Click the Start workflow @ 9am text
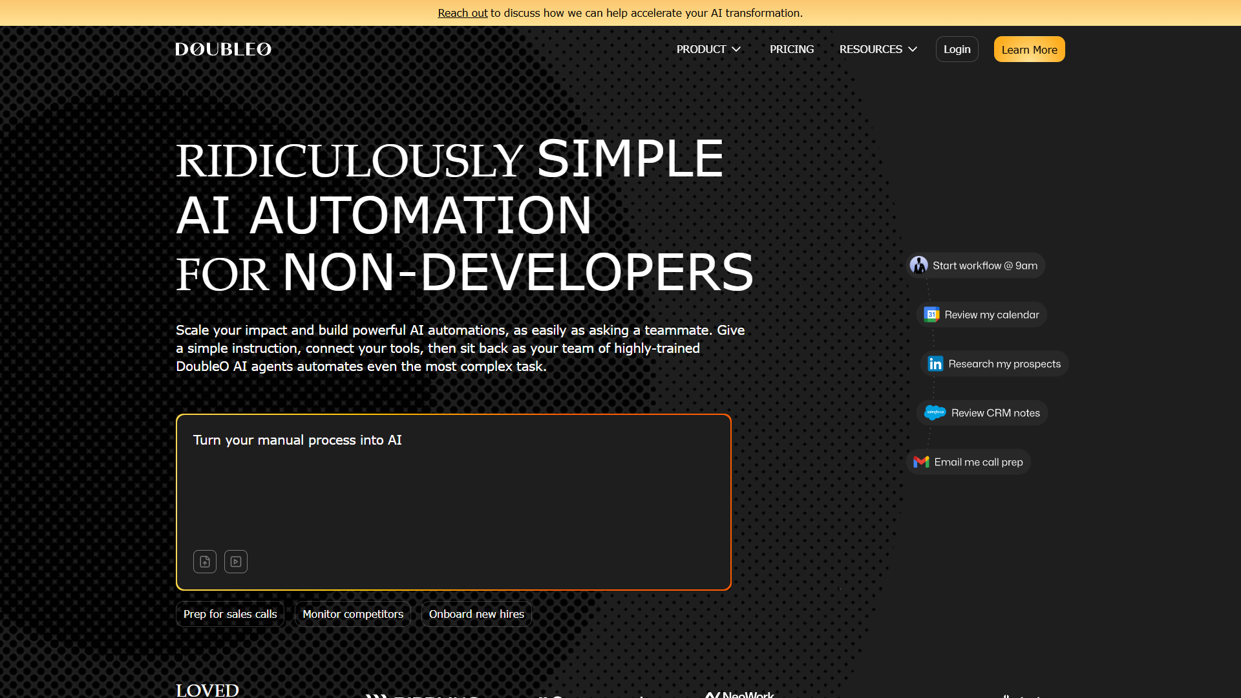This screenshot has height=698, width=1241. 985,266
